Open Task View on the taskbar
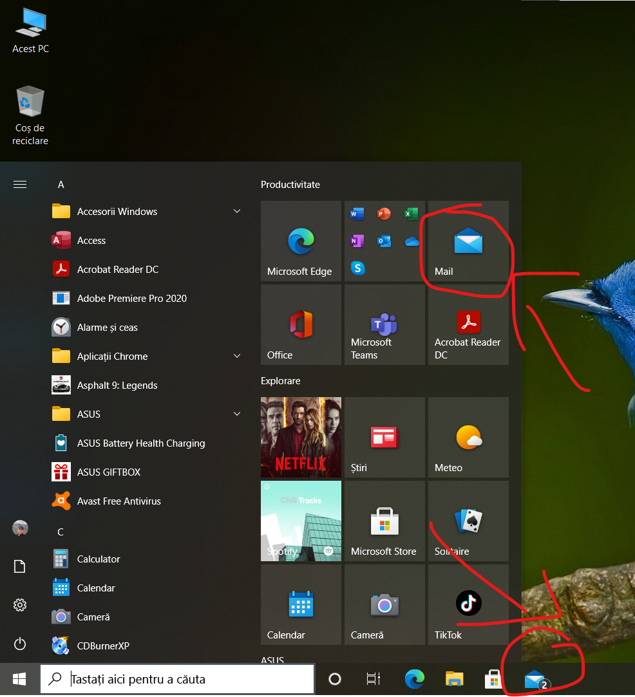Image resolution: width=635 pixels, height=697 pixels. point(374,679)
